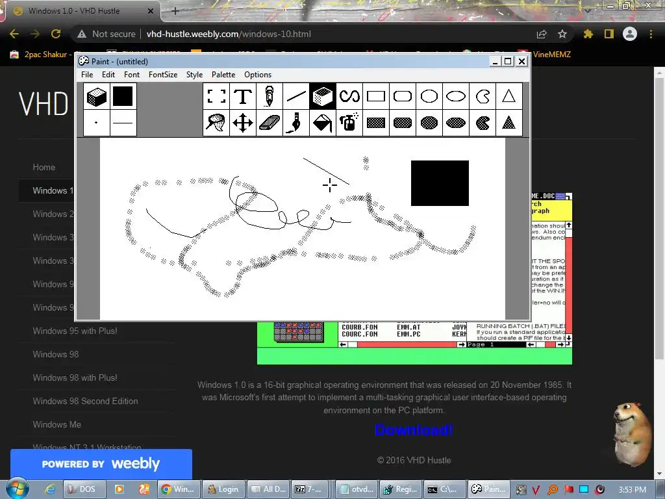Click the taskbar clock showing 3:53 PM
Screen dimensions: 665x499
point(633,490)
